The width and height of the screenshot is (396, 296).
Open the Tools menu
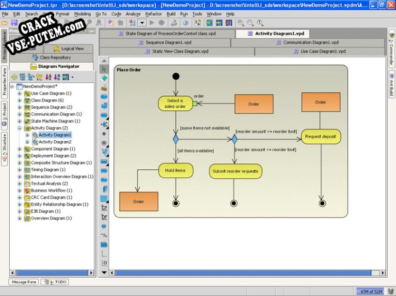pos(197,14)
